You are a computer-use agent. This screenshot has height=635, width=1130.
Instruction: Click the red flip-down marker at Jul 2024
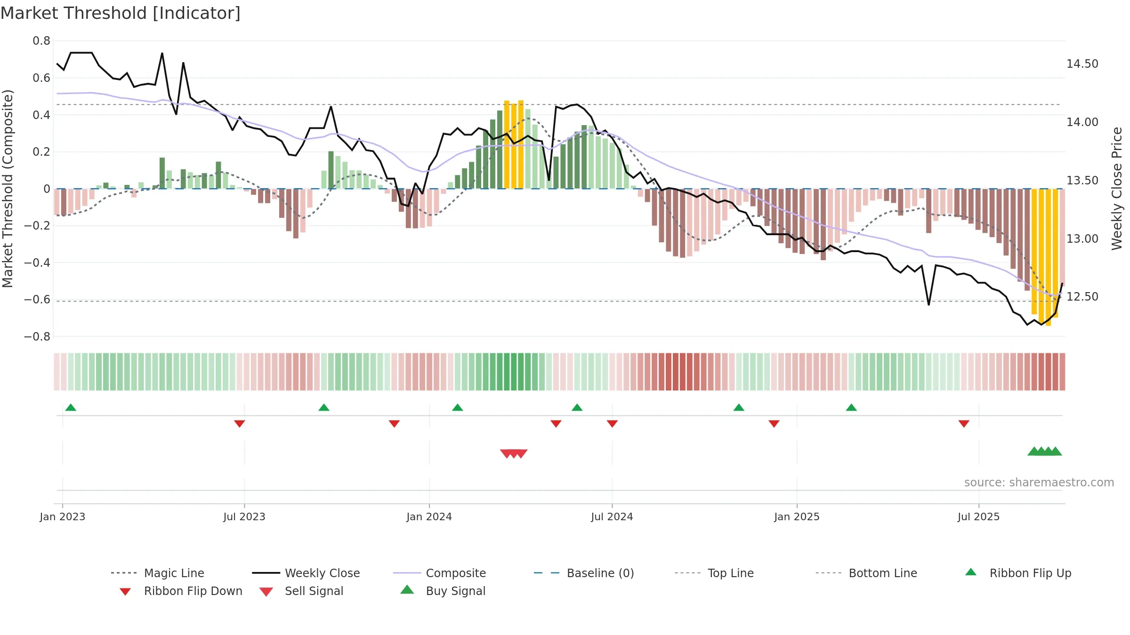[x=612, y=424]
